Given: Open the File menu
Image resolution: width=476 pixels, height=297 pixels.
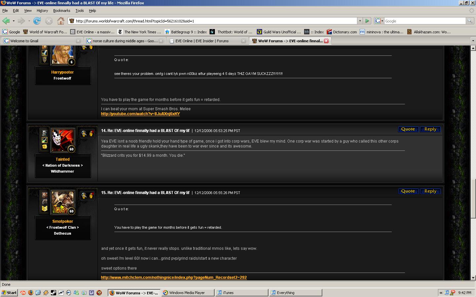Looking at the screenshot, I should point(5,11).
